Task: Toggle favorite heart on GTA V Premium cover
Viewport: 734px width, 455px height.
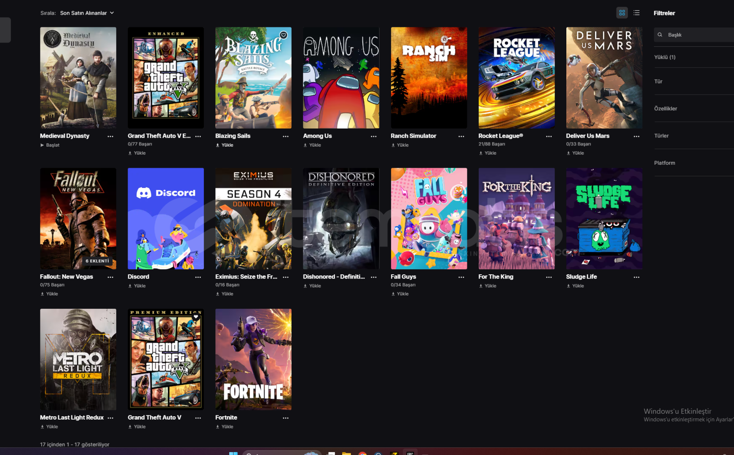Action: pos(196,317)
